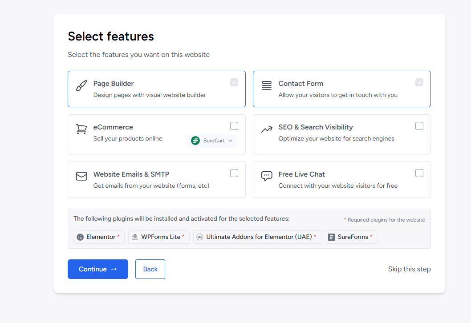
Task: Open the SureCart plugin dropdown
Action: click(212, 141)
